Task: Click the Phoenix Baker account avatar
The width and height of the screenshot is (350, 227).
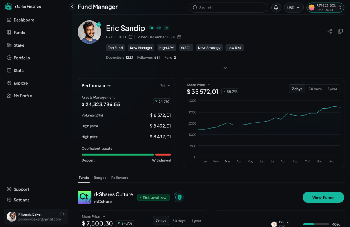Action: (x=12, y=216)
